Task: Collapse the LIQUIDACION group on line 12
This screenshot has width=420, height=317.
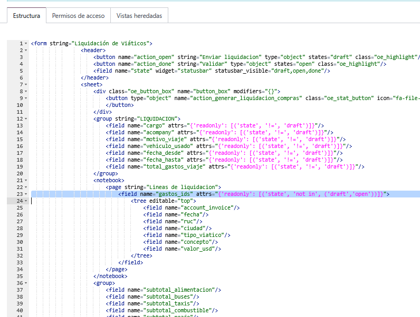Action: [26, 118]
